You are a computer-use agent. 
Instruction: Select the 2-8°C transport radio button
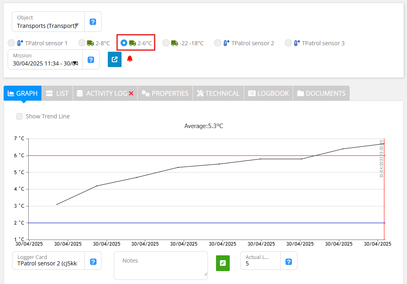tap(82, 43)
